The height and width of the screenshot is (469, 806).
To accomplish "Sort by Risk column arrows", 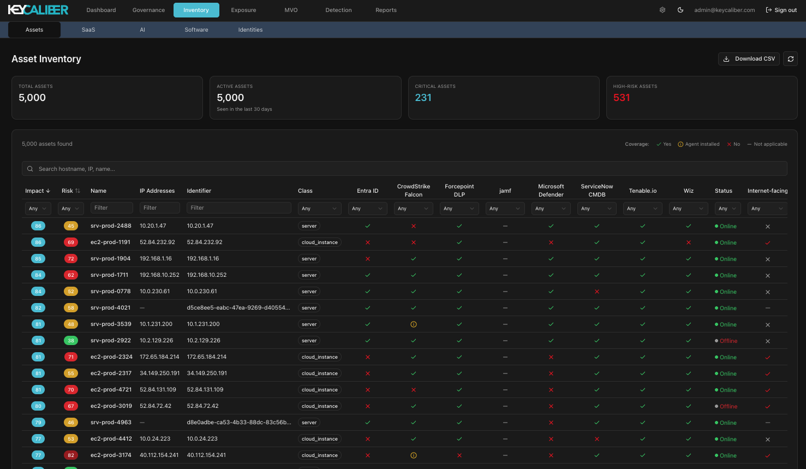I will 78,191.
